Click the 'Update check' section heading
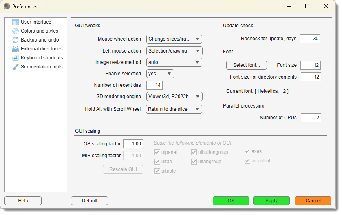Viewport: 342px width, 215px height. (238, 26)
